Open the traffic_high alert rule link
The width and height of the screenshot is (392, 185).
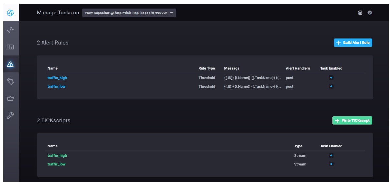tap(57, 78)
